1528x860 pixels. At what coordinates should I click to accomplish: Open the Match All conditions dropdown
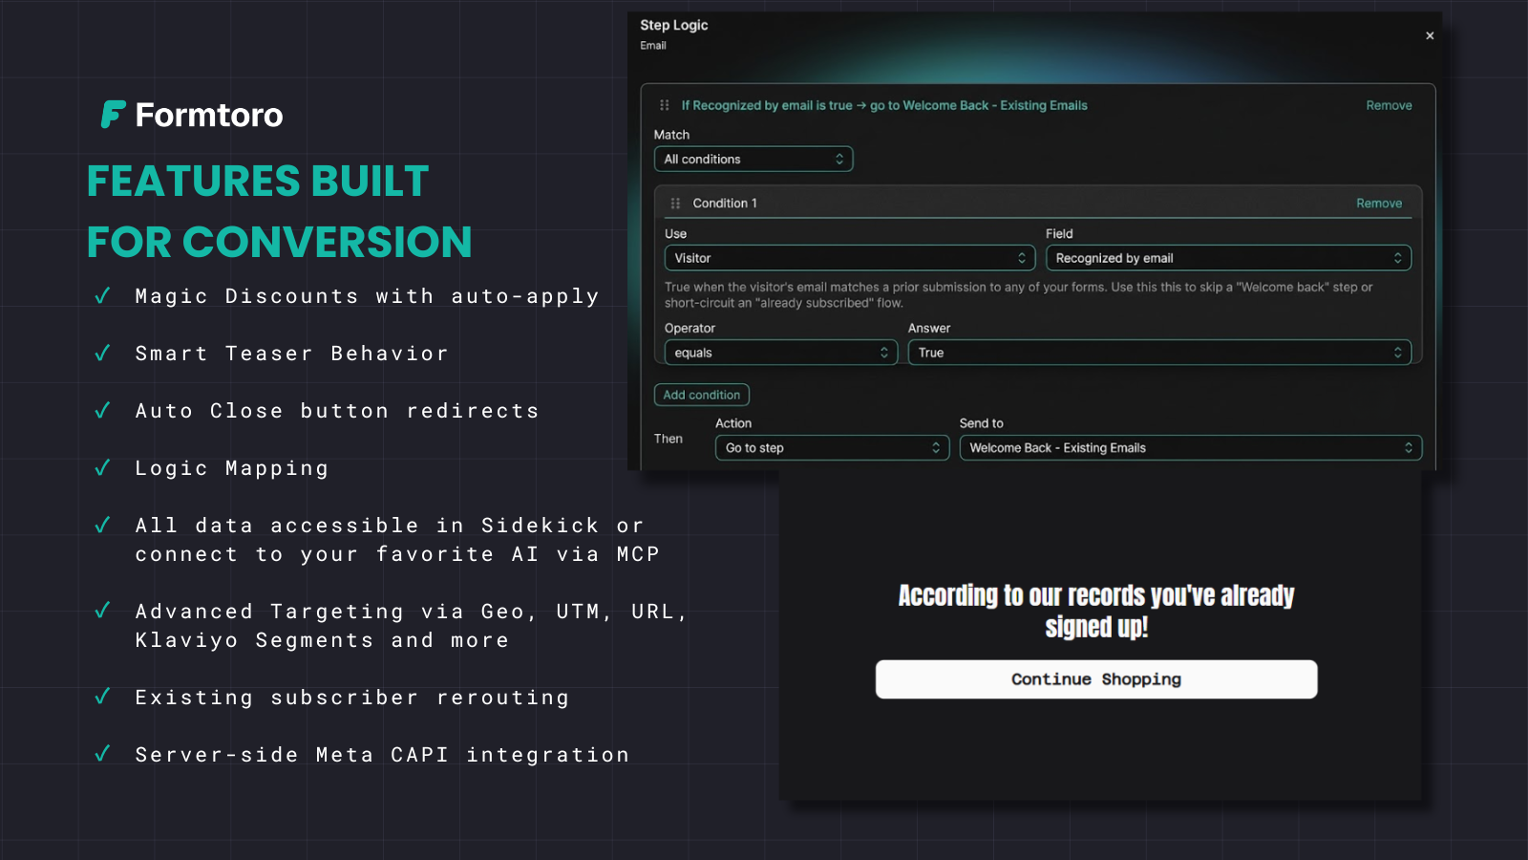[x=753, y=160]
